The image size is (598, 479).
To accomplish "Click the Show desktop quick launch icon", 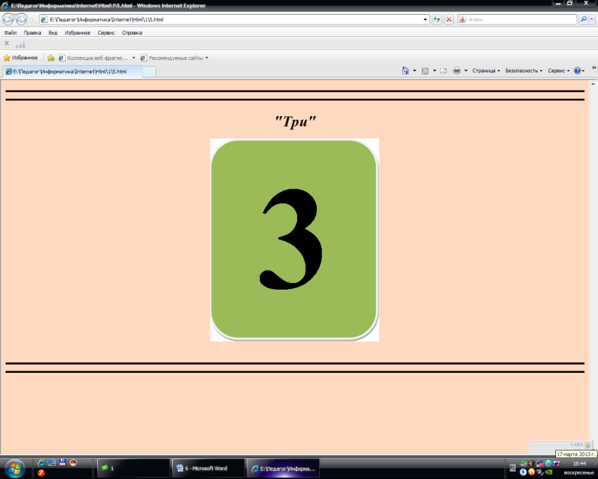I will [x=52, y=463].
